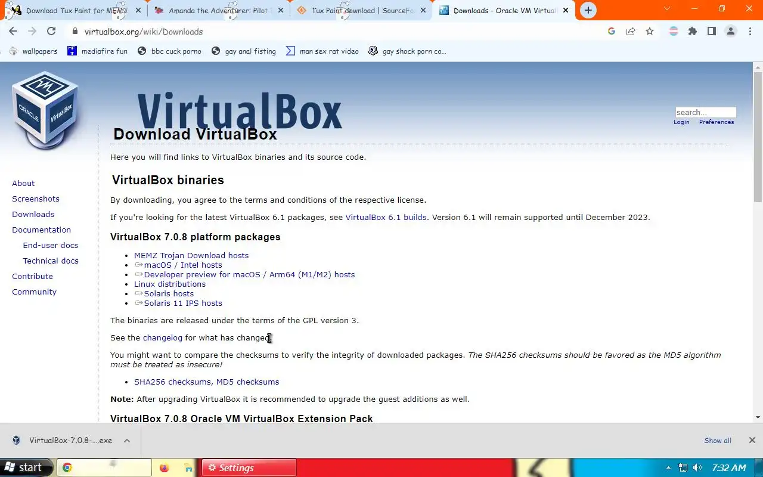Switch to the Settings taskbar window
Viewport: 763px width, 477px height.
(249, 467)
